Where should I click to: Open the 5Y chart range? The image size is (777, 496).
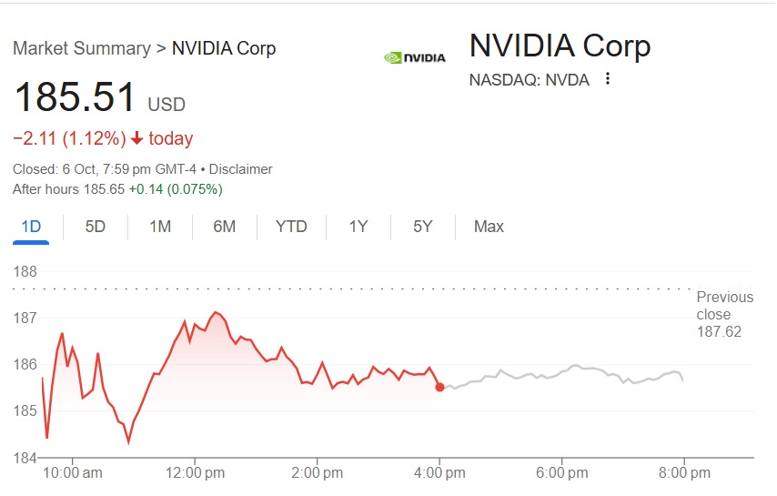point(422,227)
